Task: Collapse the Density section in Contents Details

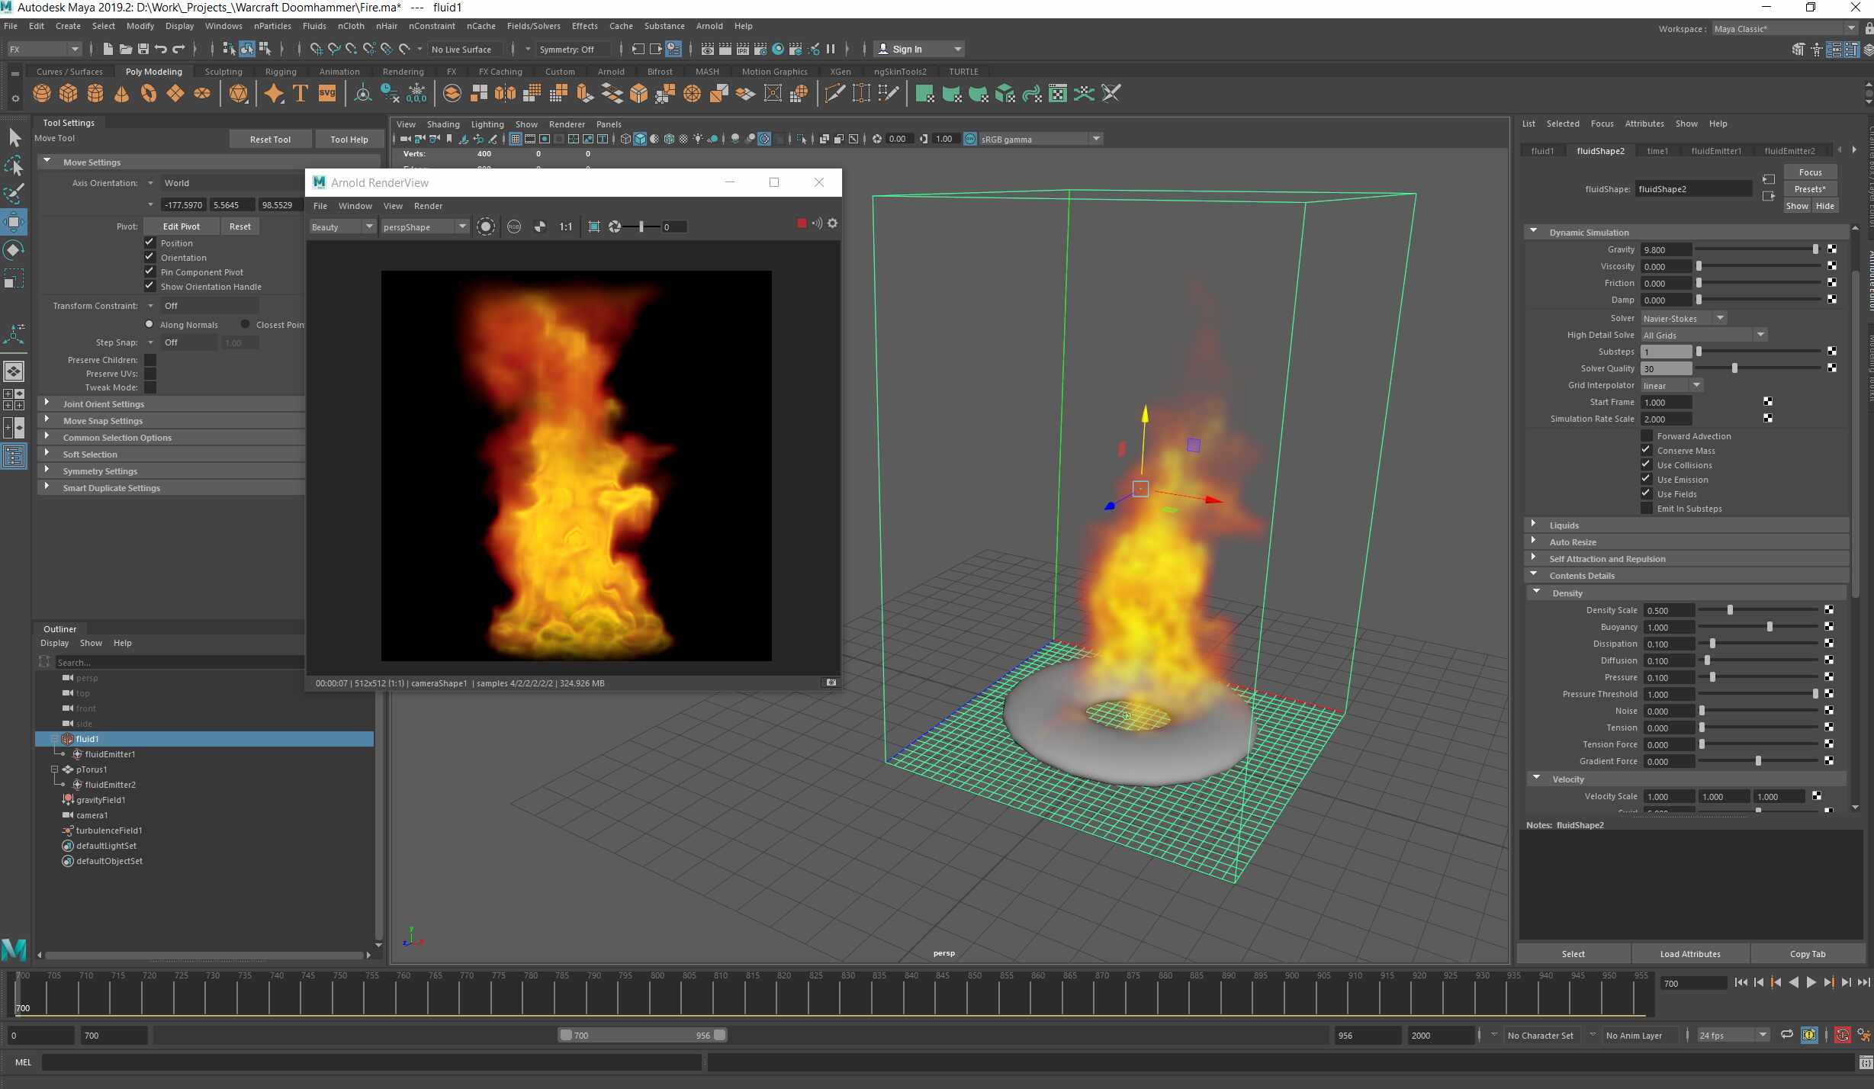Action: click(x=1537, y=592)
